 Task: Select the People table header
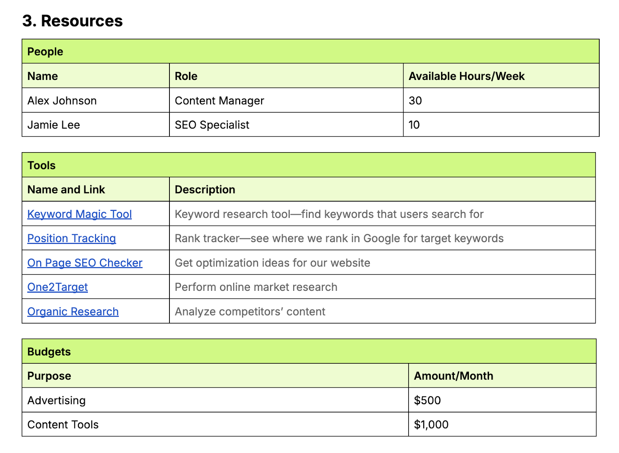[x=45, y=51]
